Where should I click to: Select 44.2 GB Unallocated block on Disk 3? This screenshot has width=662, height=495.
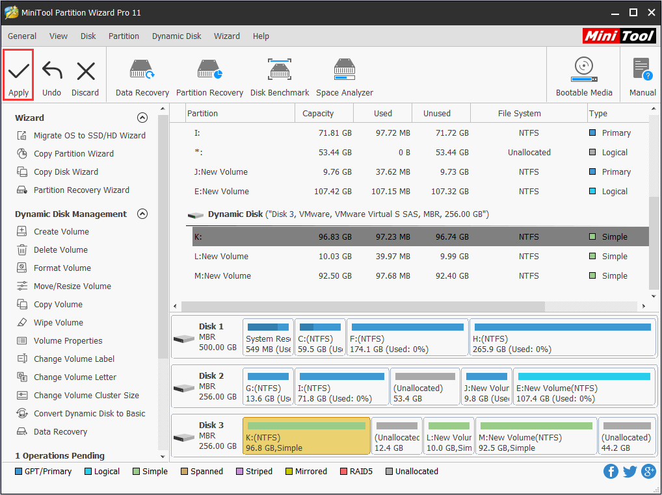(627, 436)
